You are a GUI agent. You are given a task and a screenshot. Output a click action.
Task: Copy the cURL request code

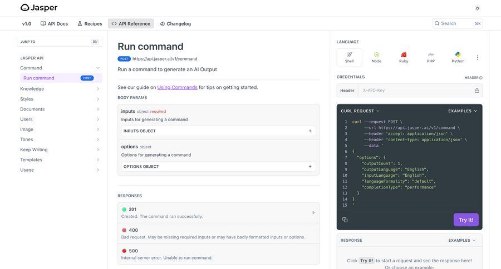coord(345,220)
